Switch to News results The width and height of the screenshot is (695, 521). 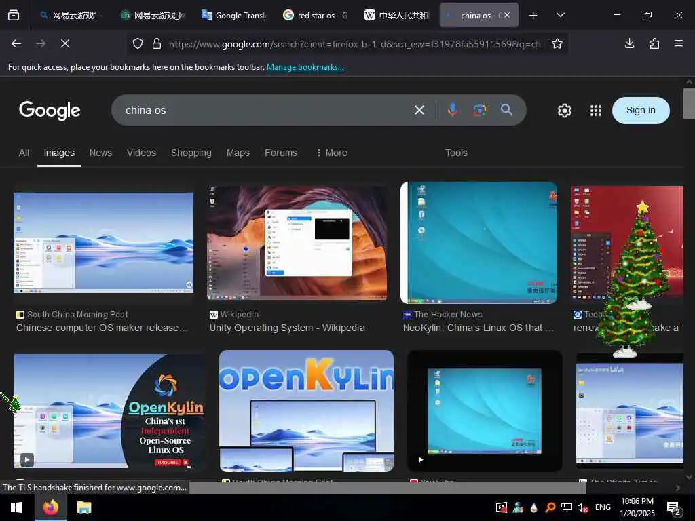pyautogui.click(x=100, y=153)
